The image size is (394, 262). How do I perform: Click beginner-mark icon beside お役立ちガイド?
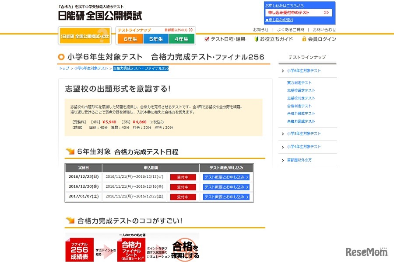[x=256, y=39]
